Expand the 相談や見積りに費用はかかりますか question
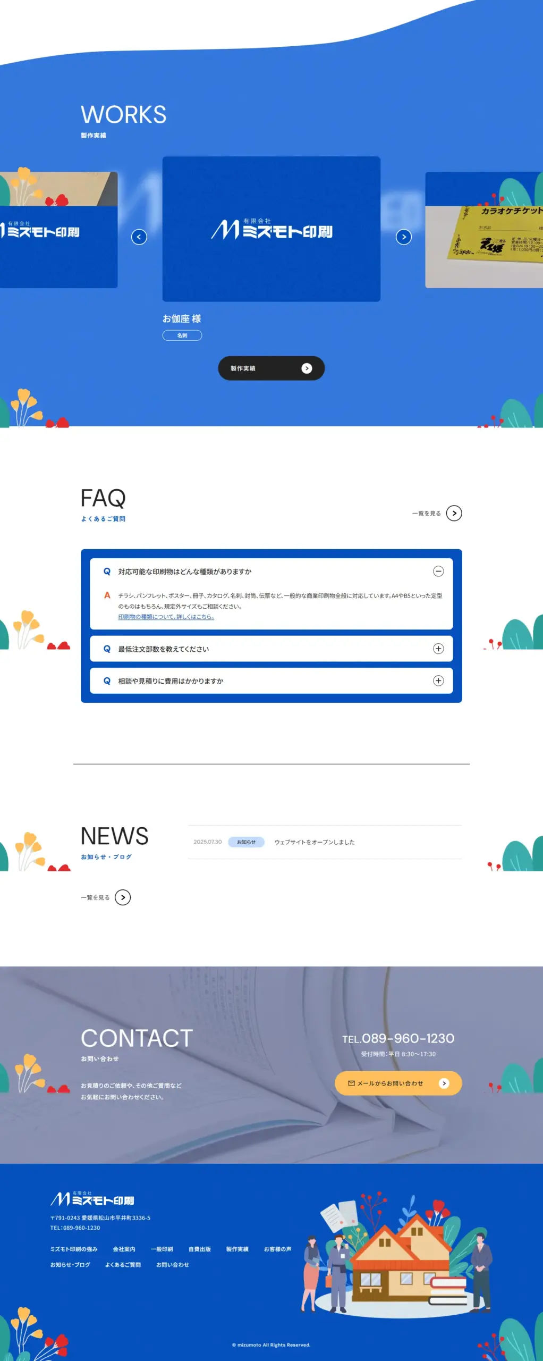 (x=438, y=680)
